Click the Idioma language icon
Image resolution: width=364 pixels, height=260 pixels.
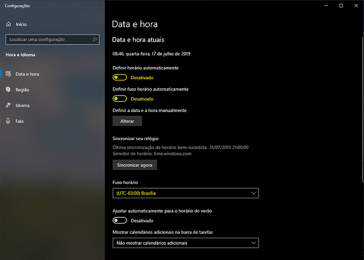tap(8, 106)
